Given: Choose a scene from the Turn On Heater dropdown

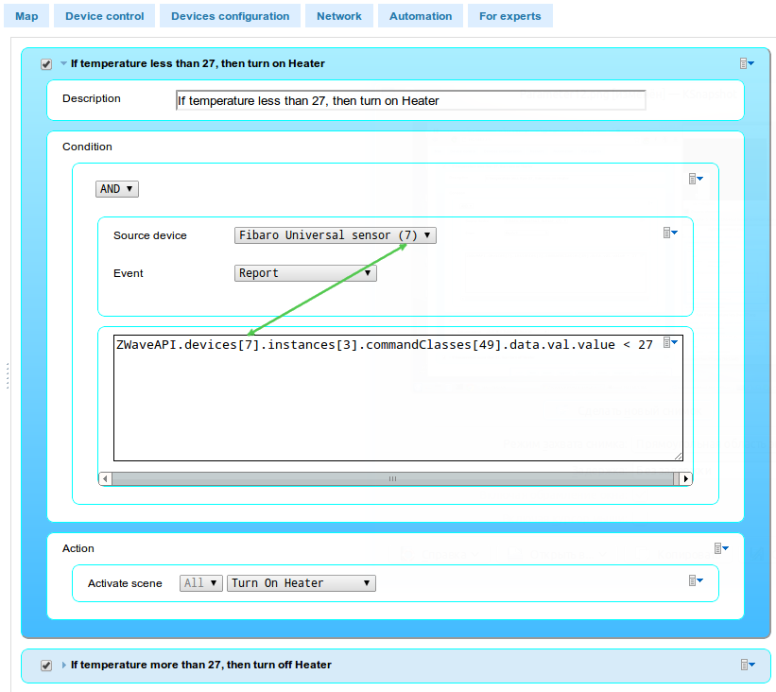Looking at the screenshot, I should (x=301, y=583).
